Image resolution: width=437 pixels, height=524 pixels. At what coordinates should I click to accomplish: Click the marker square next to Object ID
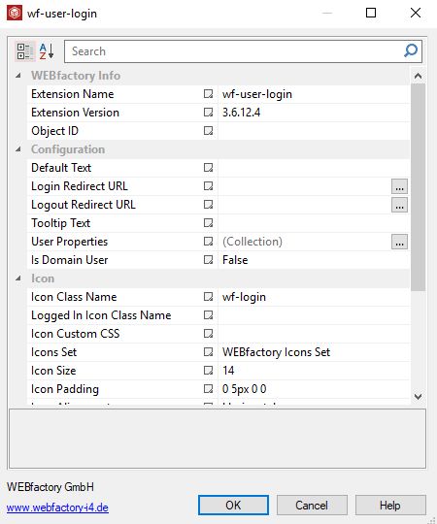tap(208, 131)
